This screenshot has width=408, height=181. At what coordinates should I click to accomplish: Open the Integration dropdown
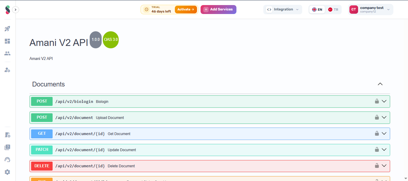tap(283, 10)
